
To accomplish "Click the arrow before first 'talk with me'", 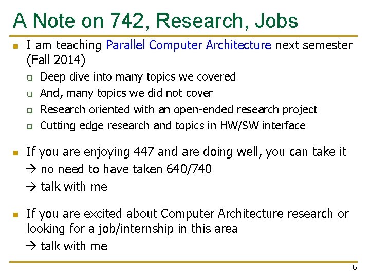I will (31, 187).
